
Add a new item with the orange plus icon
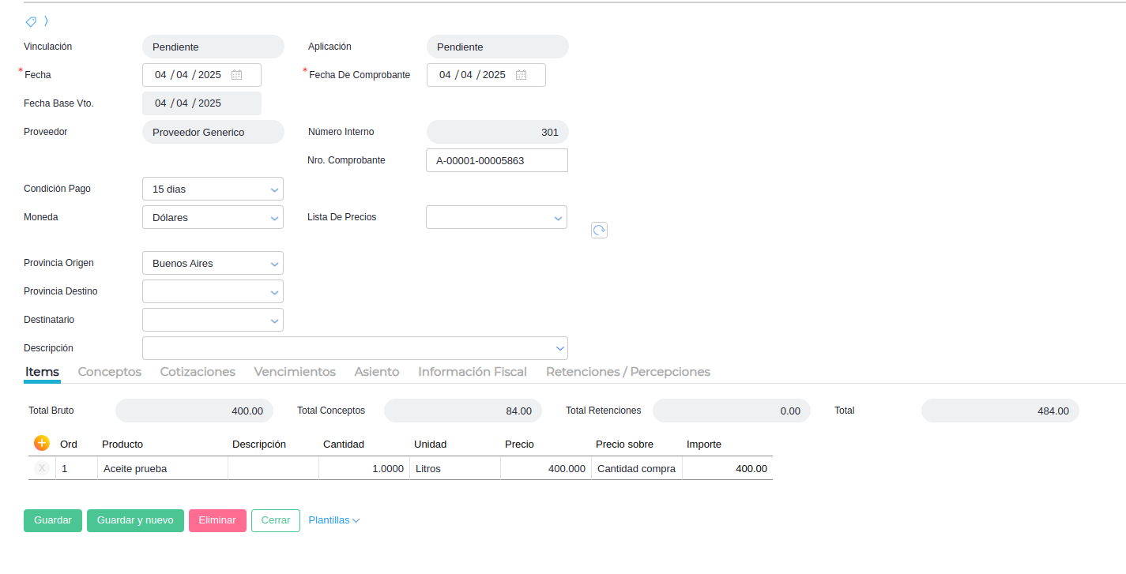point(42,444)
